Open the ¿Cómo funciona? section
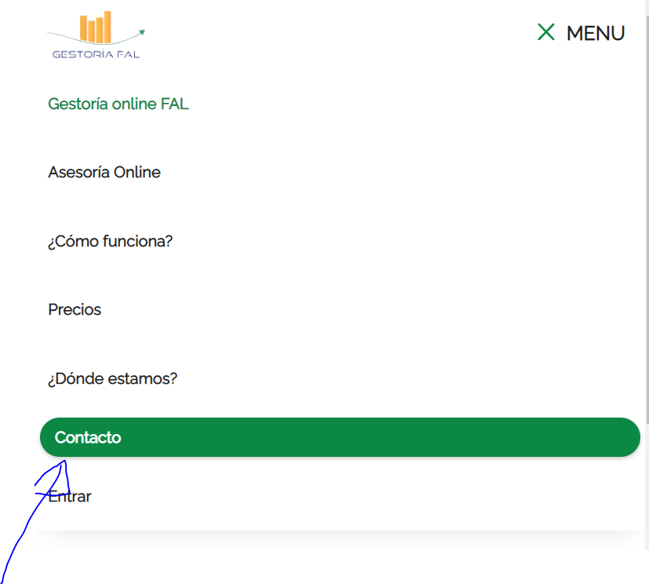The width and height of the screenshot is (649, 584). tap(110, 241)
